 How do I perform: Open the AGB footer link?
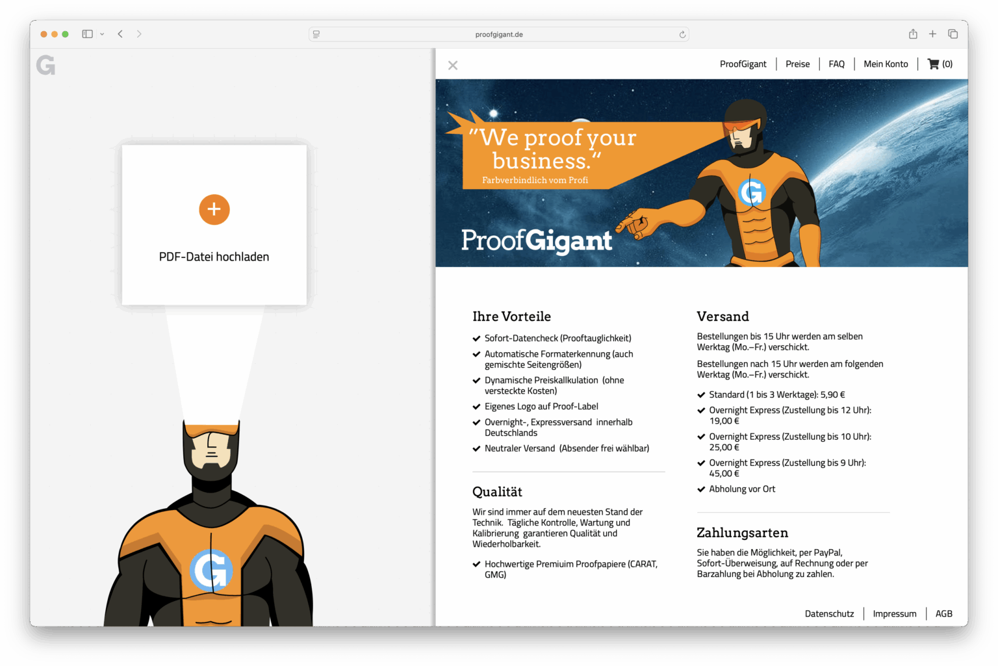943,613
